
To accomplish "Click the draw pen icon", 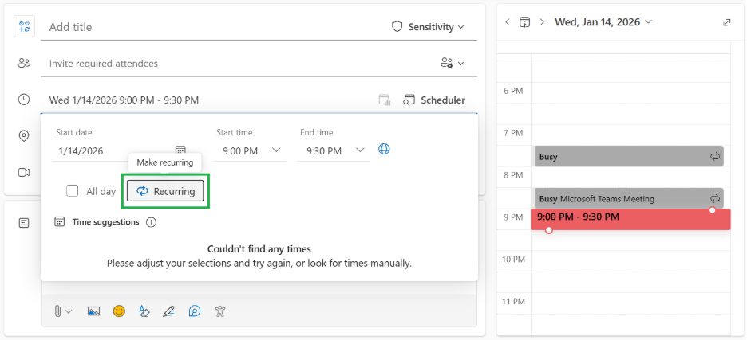I will (169, 311).
